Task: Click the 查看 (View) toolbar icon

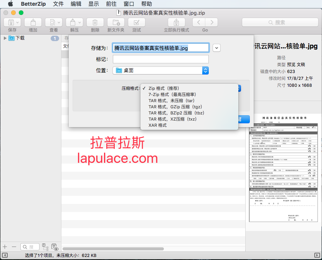Action: (54, 22)
